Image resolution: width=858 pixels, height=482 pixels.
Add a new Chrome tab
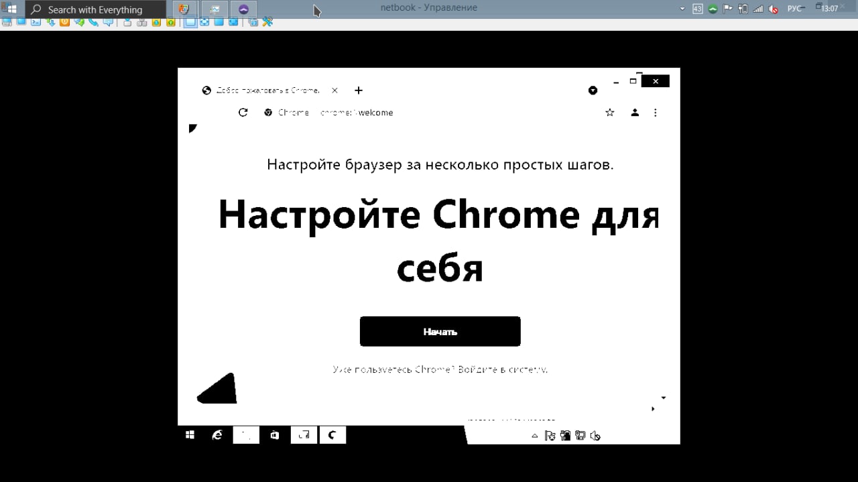359,91
